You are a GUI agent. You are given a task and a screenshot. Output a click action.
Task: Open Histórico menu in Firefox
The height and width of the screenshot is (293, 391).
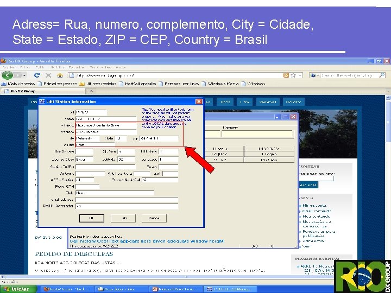(57, 67)
